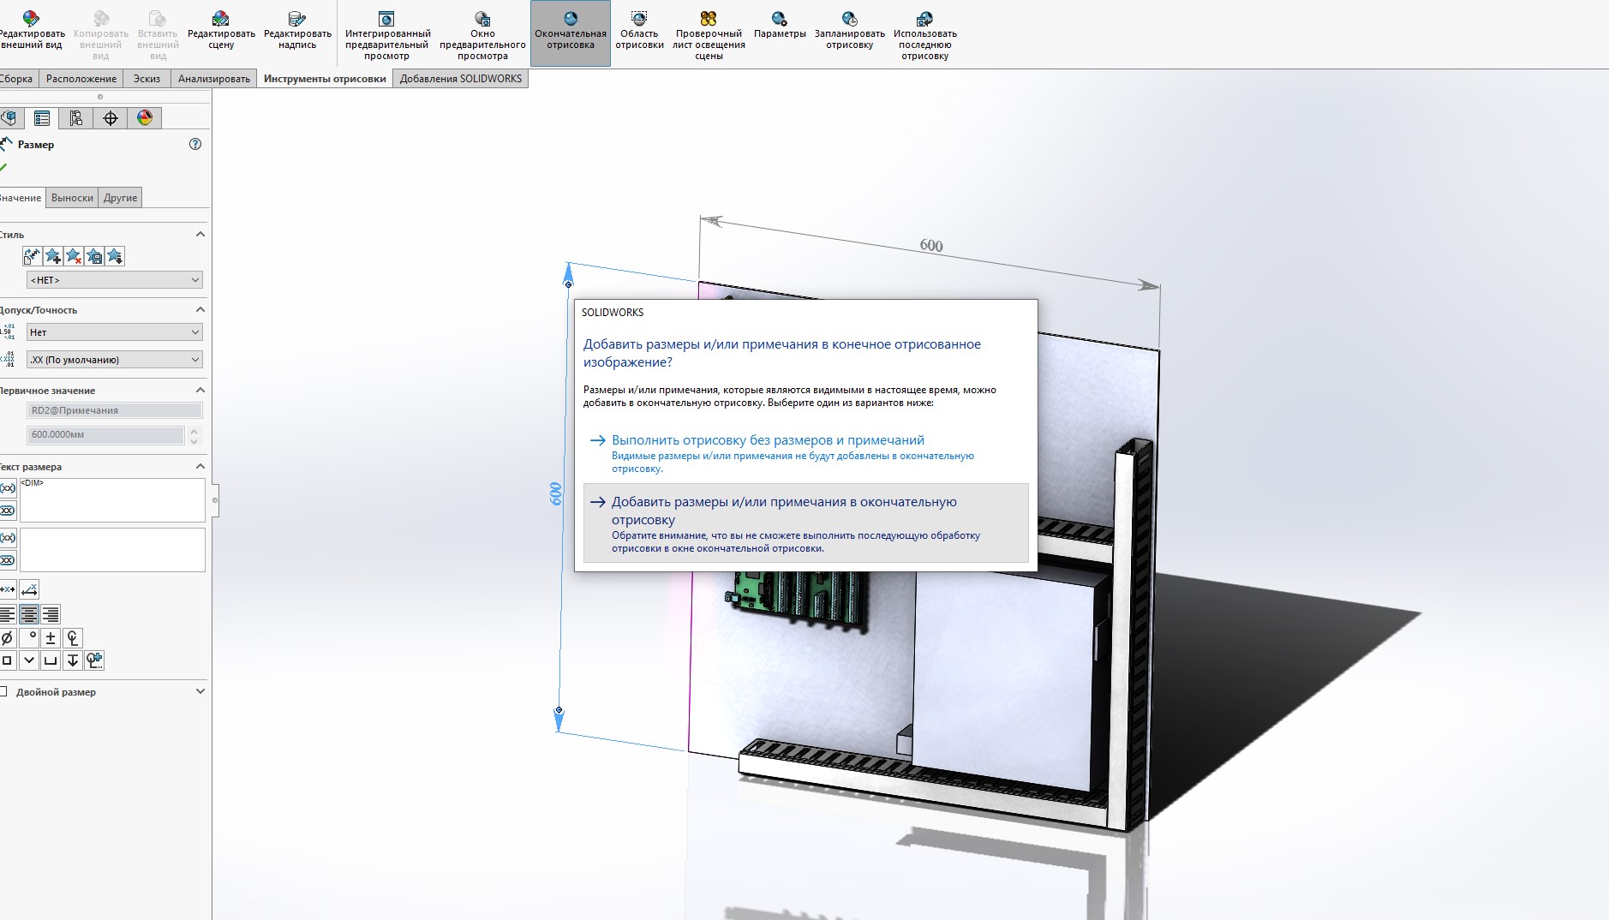Load a dimension style (star with arrow)

point(114,256)
